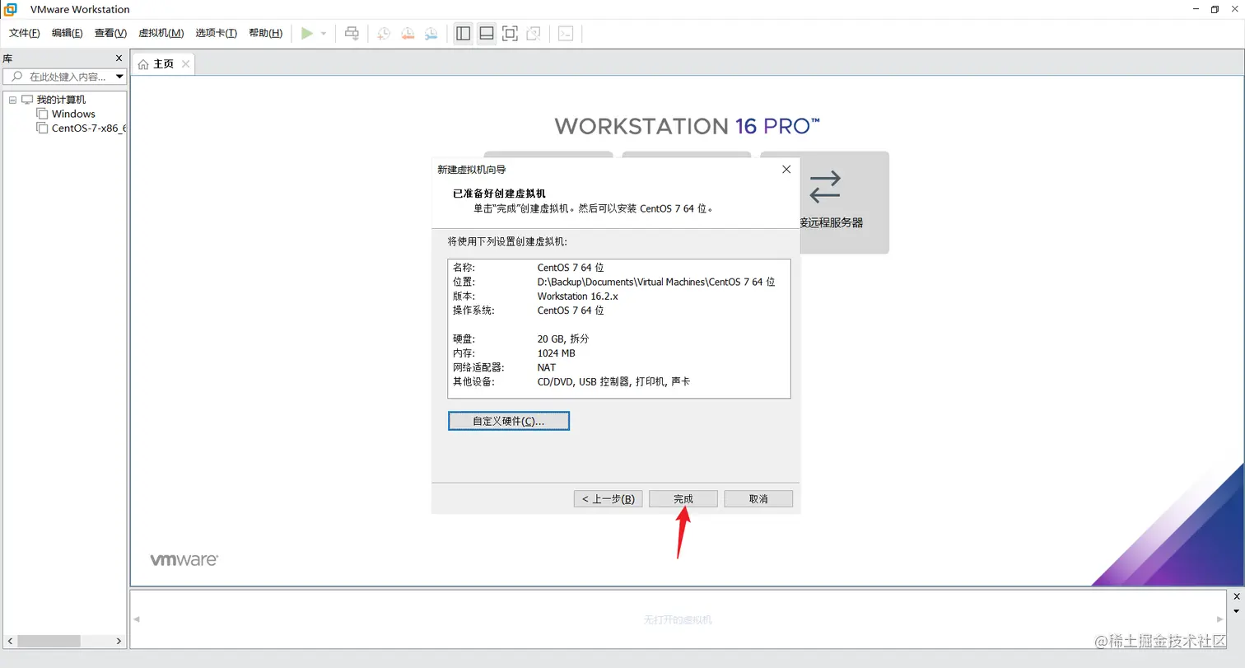This screenshot has width=1245, height=668.
Task: Click the 自定义硬件(C)... button
Action: coord(509,421)
